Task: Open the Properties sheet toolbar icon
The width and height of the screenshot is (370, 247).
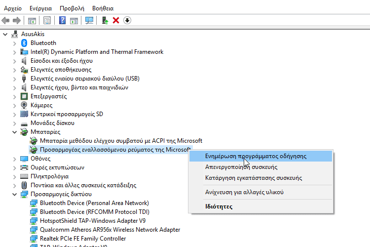Action: (47, 21)
